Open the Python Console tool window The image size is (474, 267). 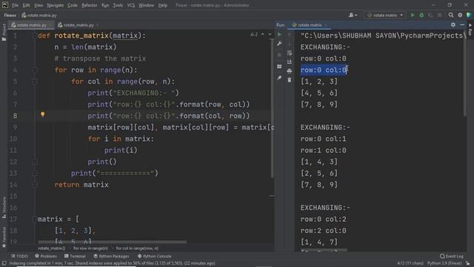tap(155, 256)
